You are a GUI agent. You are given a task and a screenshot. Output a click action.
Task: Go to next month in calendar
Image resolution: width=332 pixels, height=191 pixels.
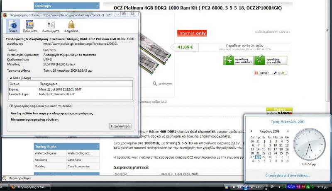(288, 131)
